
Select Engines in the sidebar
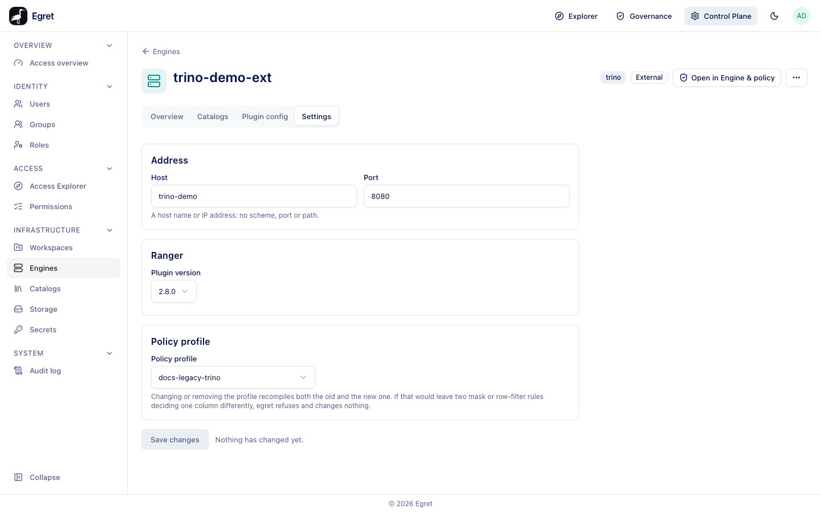coord(63,268)
